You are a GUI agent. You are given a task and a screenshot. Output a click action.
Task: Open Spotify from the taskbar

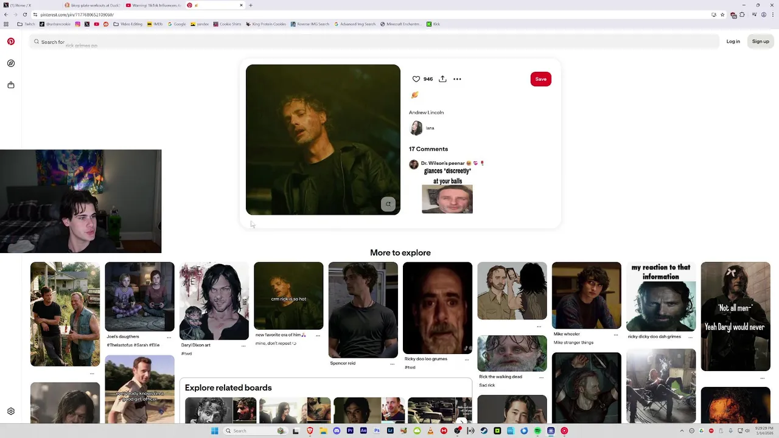(537, 431)
